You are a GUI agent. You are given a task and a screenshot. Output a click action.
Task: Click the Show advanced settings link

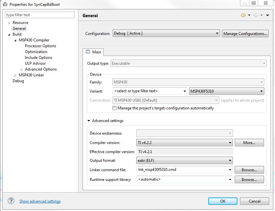tap(40, 201)
